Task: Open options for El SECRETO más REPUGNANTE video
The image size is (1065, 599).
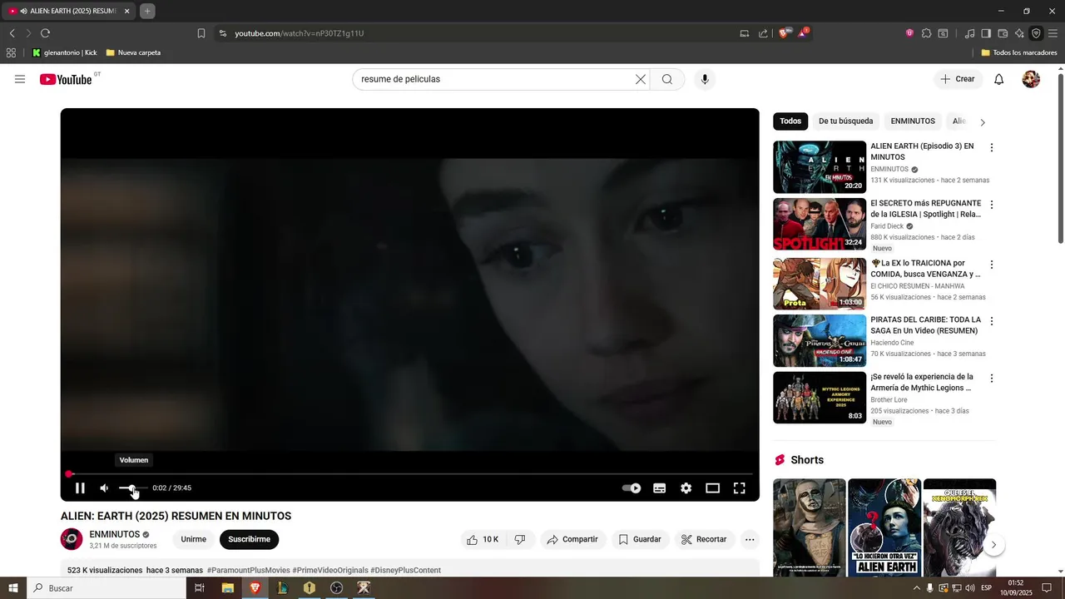Action: pyautogui.click(x=991, y=205)
